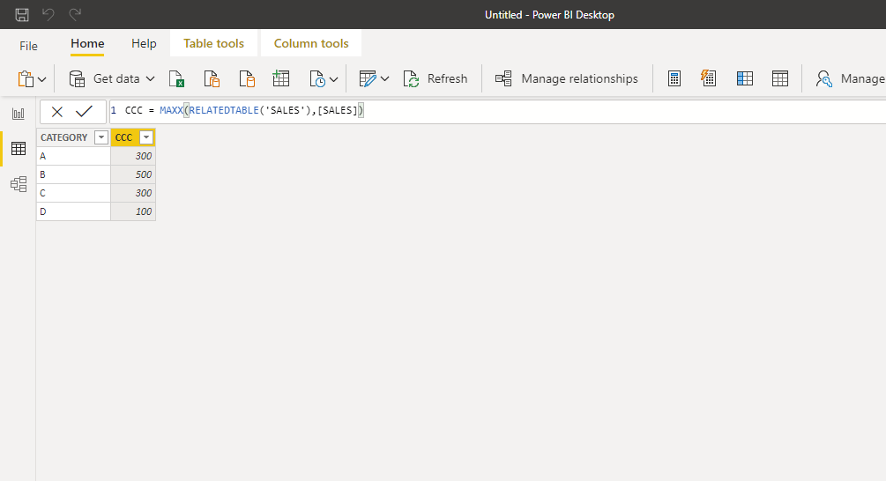Viewport: 886px width, 481px height.
Task: Expand the Recent sources dropdown arrow
Action: pyautogui.click(x=334, y=79)
